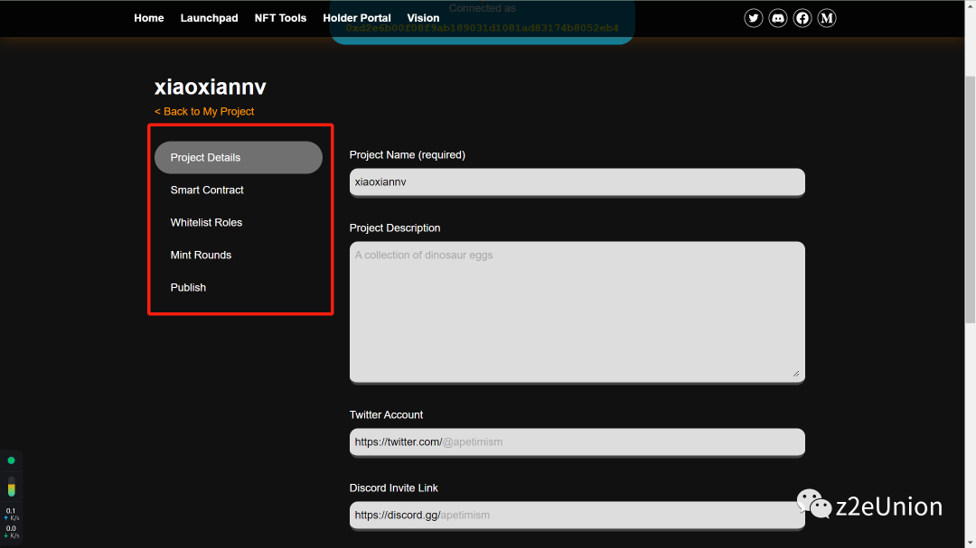
Task: Open the Launchpad menu item
Action: [209, 18]
